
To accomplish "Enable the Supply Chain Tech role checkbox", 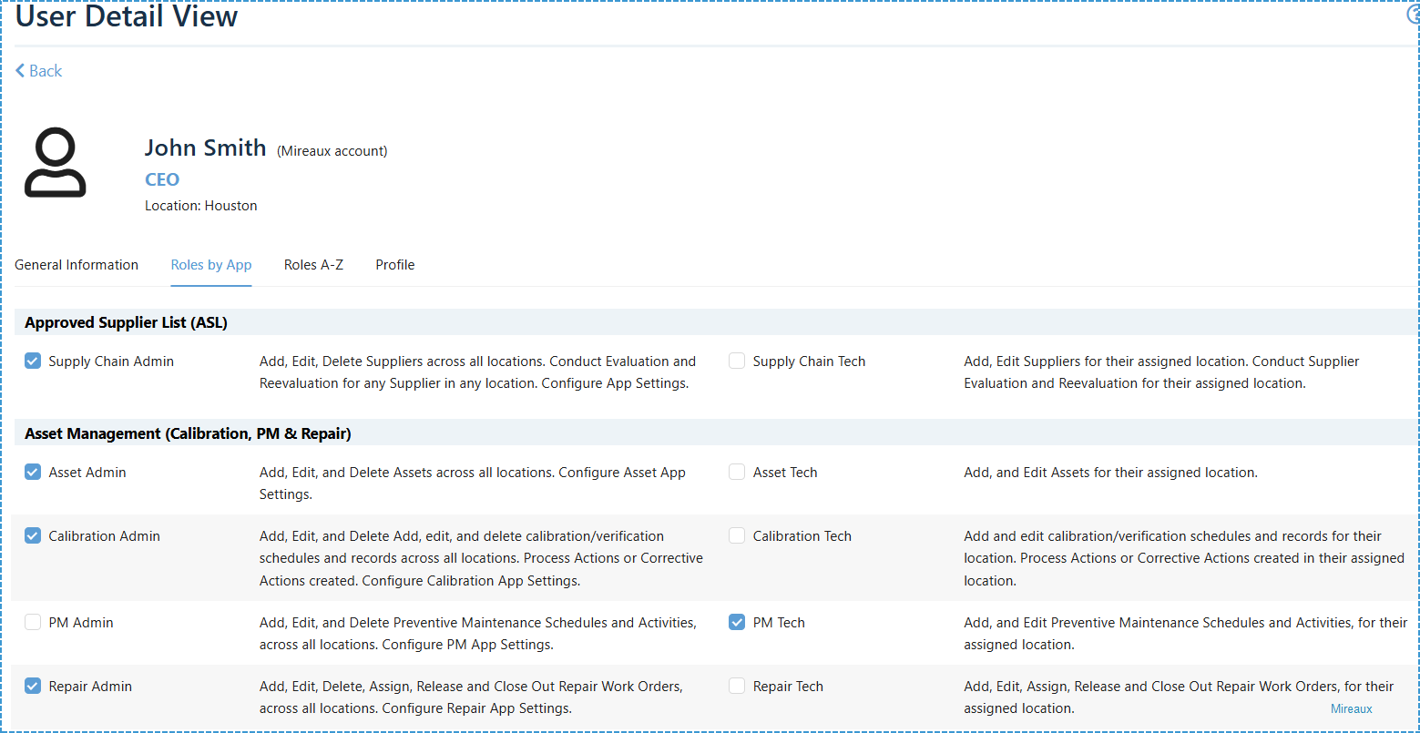I will coord(737,361).
